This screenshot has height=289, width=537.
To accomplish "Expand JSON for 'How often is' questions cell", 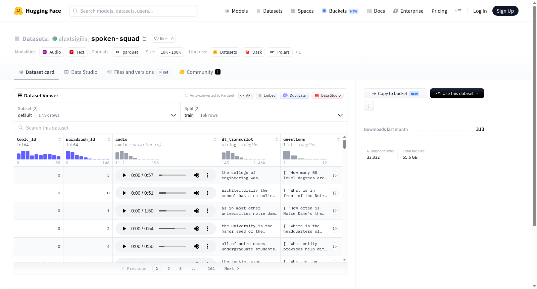I will [x=335, y=211].
